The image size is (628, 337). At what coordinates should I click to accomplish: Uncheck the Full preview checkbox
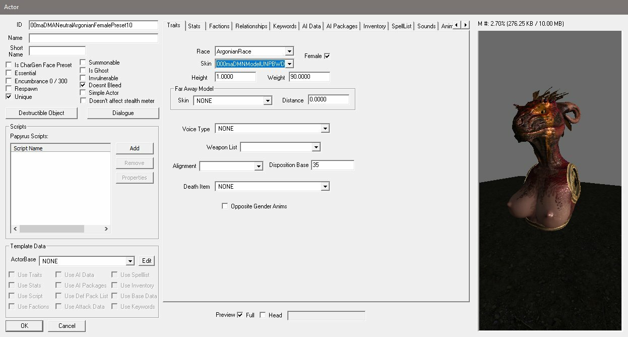coord(240,315)
